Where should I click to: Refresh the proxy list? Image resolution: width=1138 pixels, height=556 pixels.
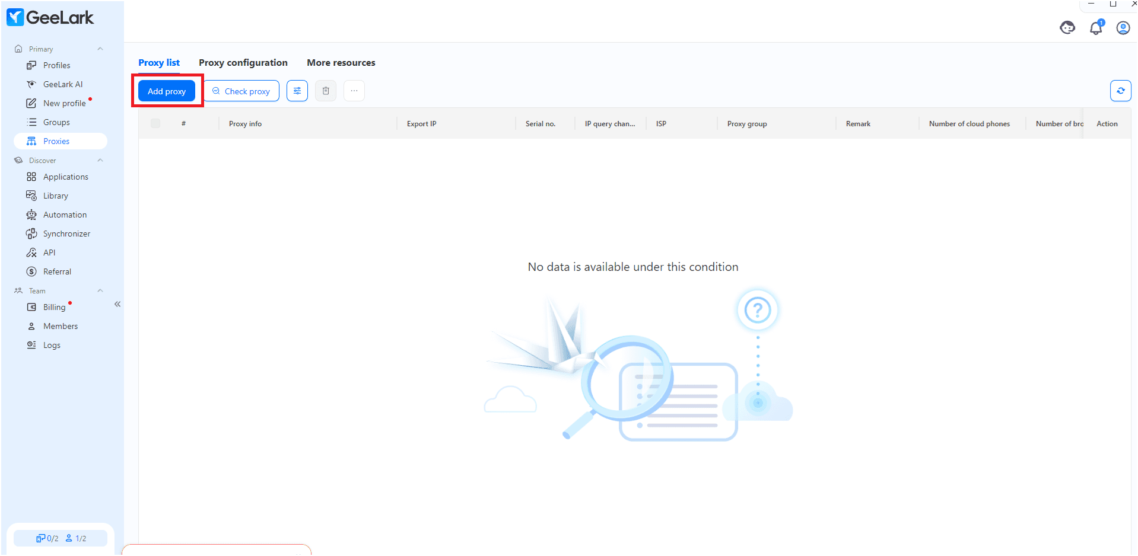pos(1120,91)
